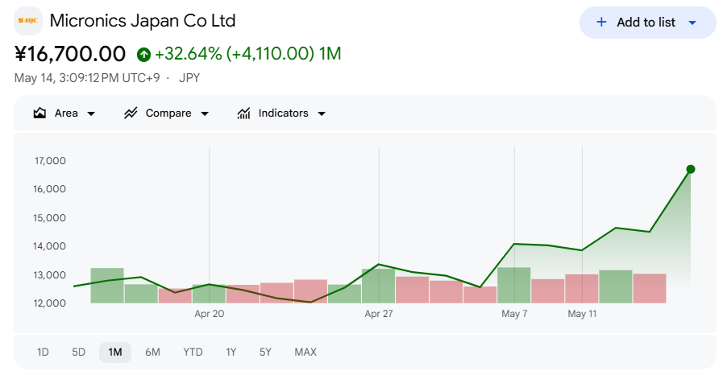Select the MAX time range
The image size is (727, 379).
(x=305, y=352)
